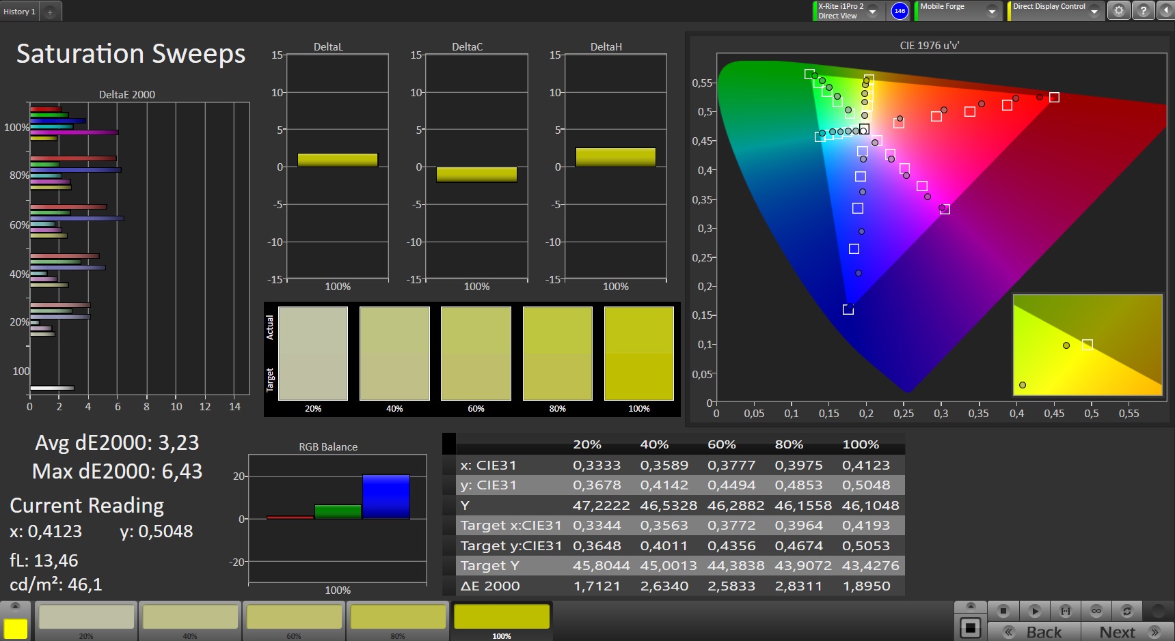Click the help question mark icon
This screenshot has width=1175, height=641.
click(1143, 11)
